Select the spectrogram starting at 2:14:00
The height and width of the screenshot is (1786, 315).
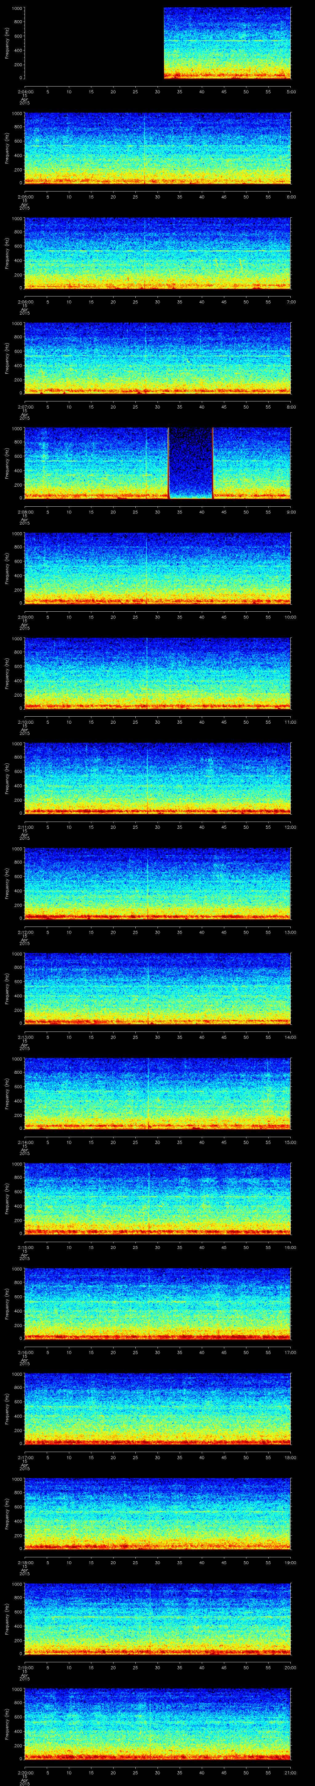click(158, 1093)
